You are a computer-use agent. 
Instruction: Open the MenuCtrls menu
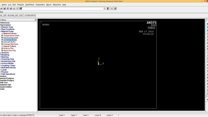57,5
